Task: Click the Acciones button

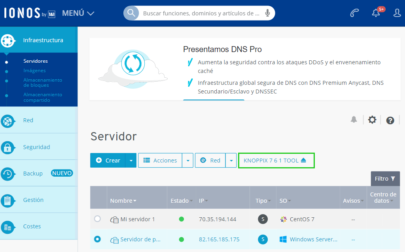Action: [160, 160]
